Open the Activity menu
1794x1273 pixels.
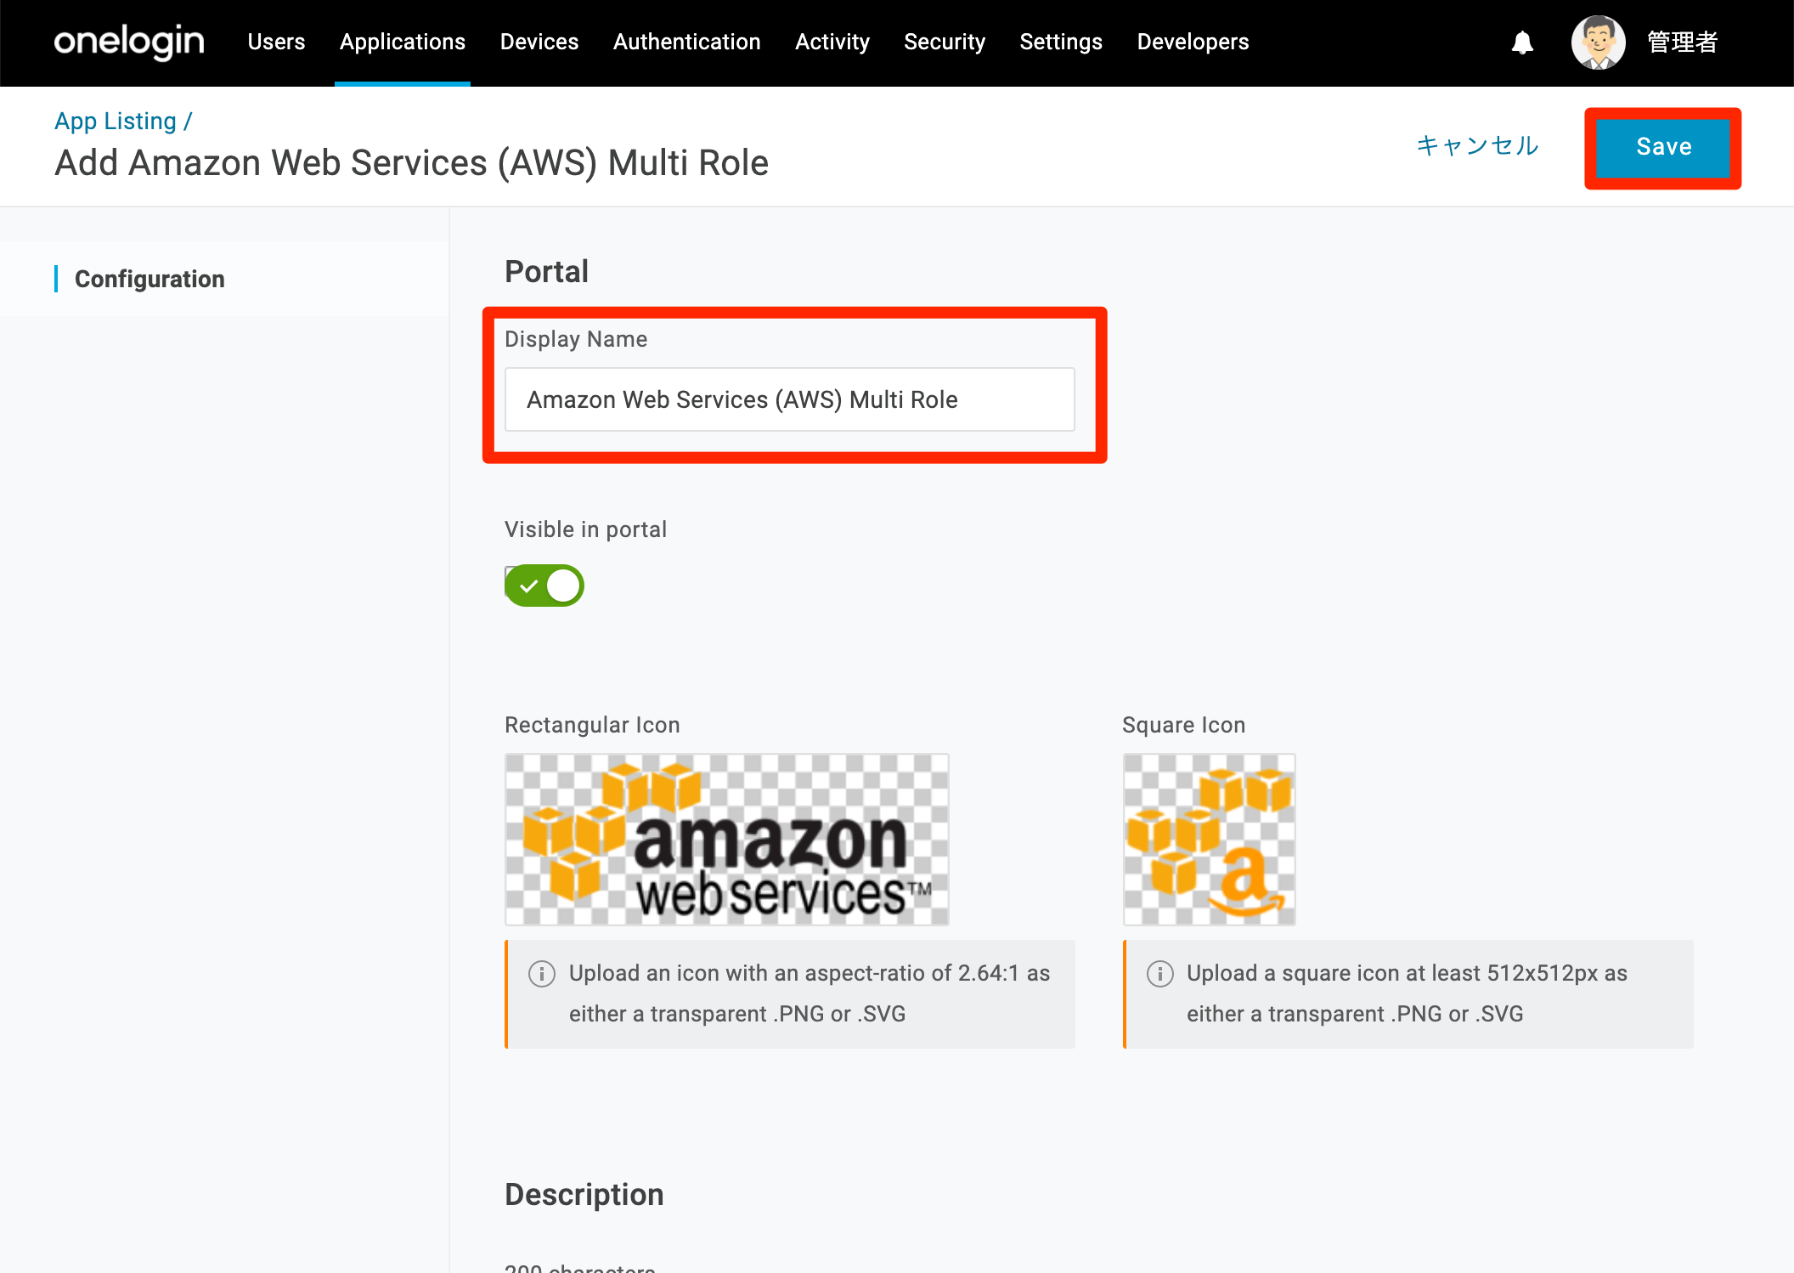point(832,42)
